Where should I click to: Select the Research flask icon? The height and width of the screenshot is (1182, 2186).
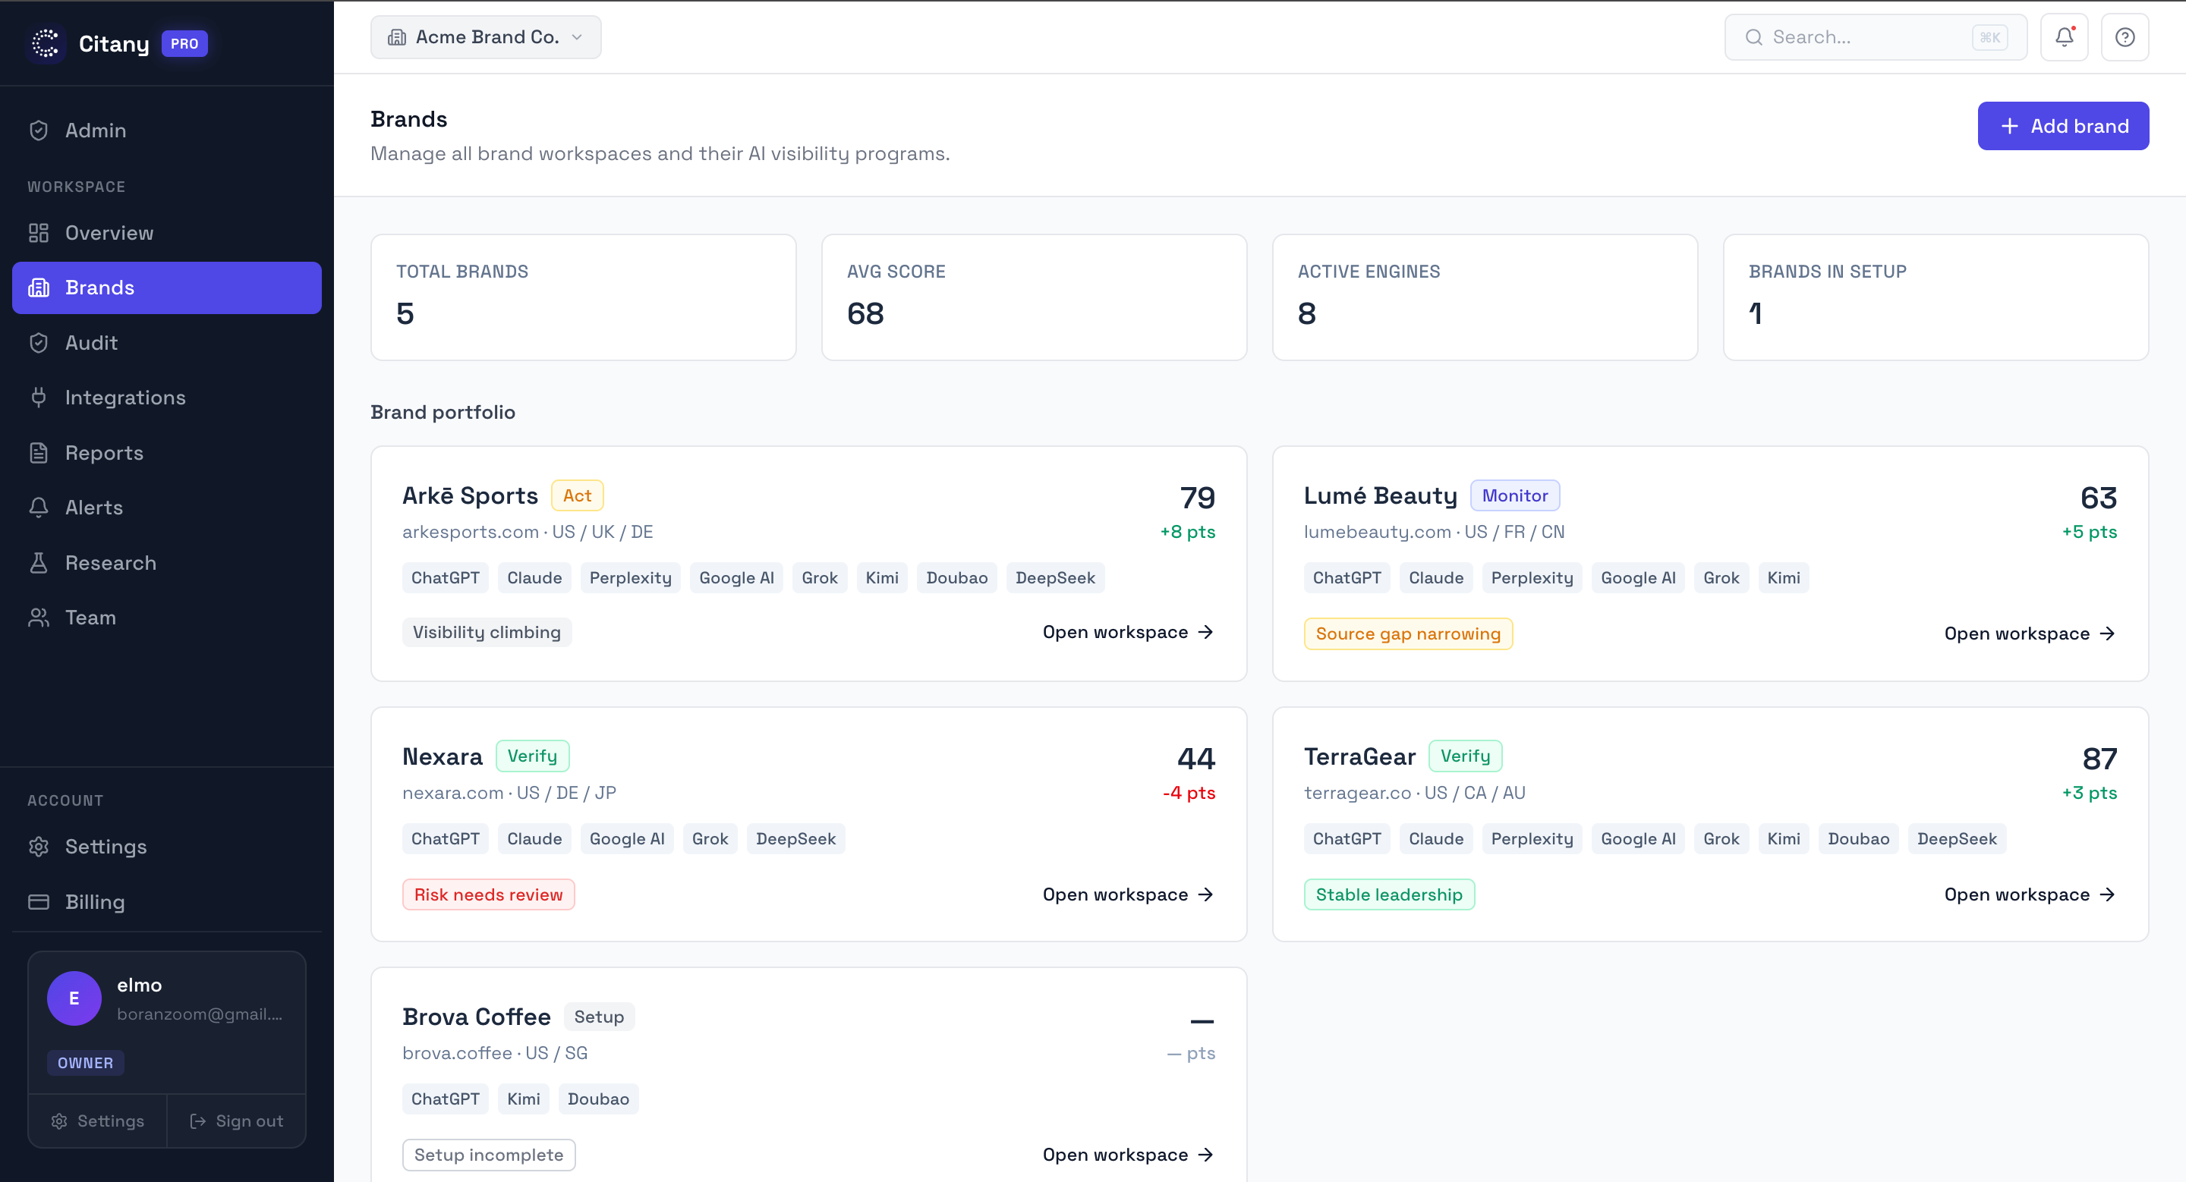39,562
